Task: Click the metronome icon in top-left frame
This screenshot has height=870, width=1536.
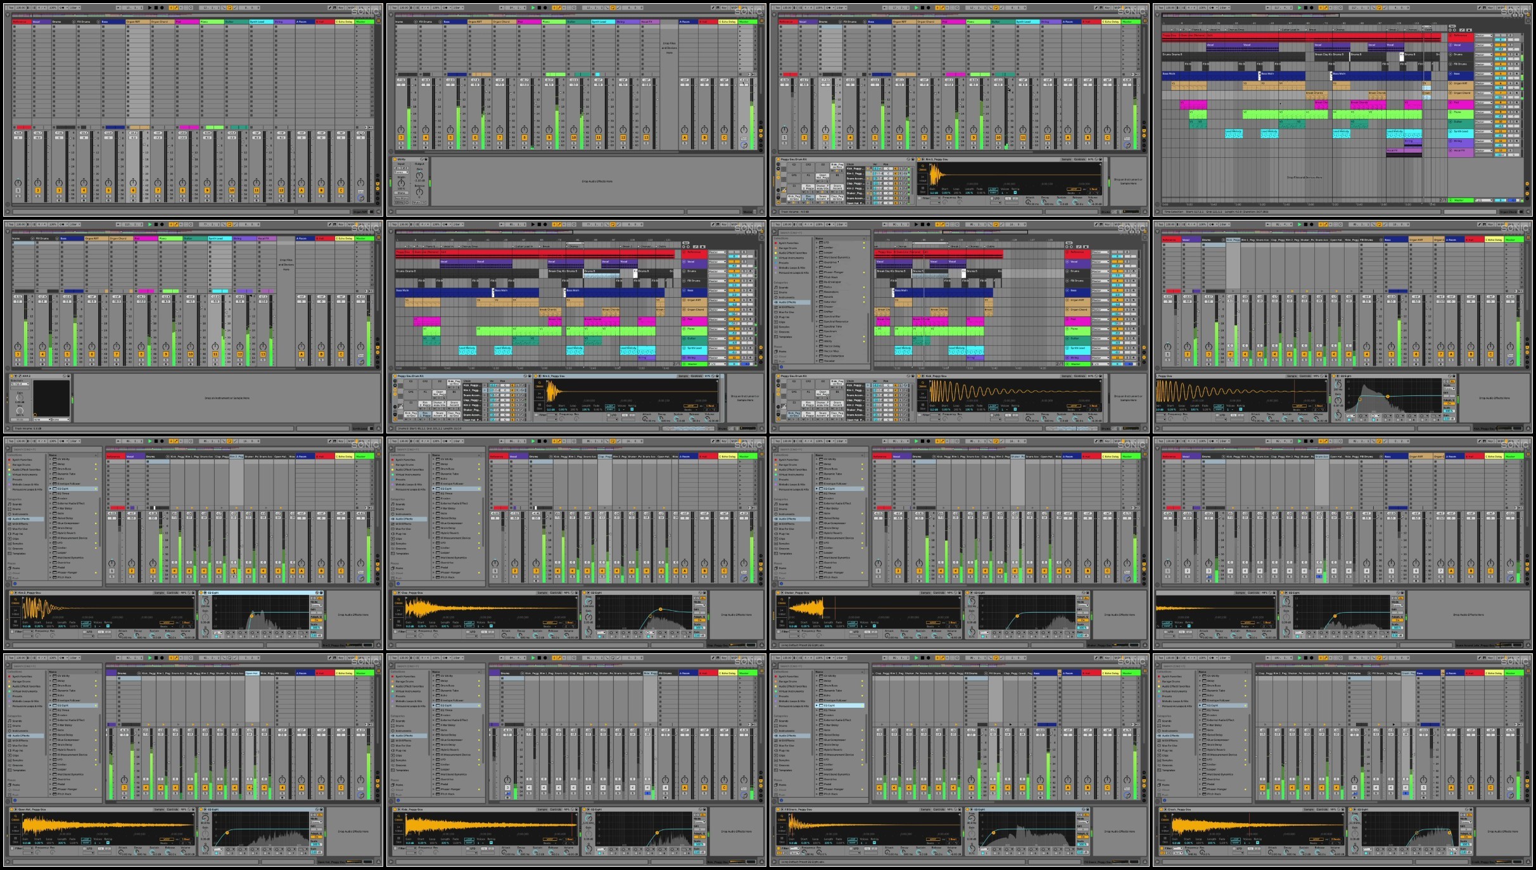Action: coord(61,8)
